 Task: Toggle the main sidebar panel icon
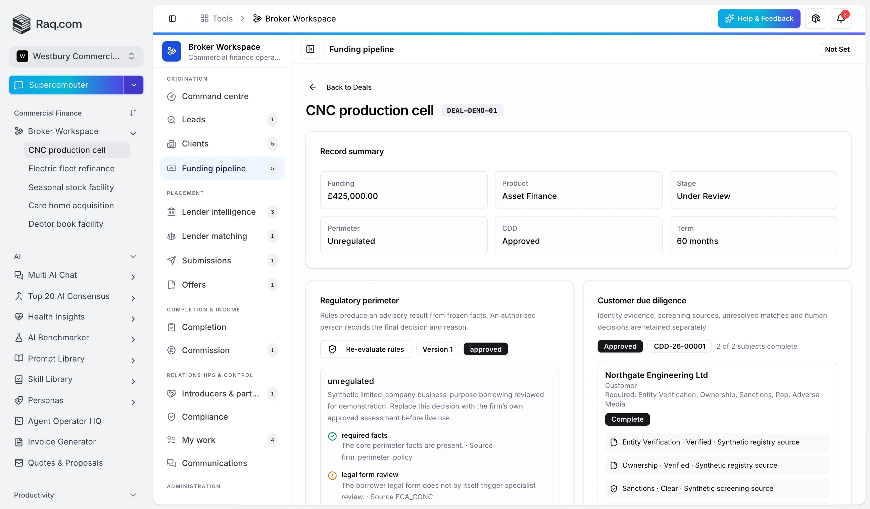(x=172, y=19)
